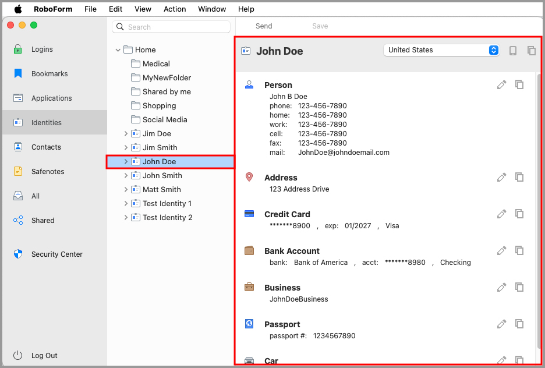545x368 pixels.
Task: Open the File menu
Action: (90, 9)
